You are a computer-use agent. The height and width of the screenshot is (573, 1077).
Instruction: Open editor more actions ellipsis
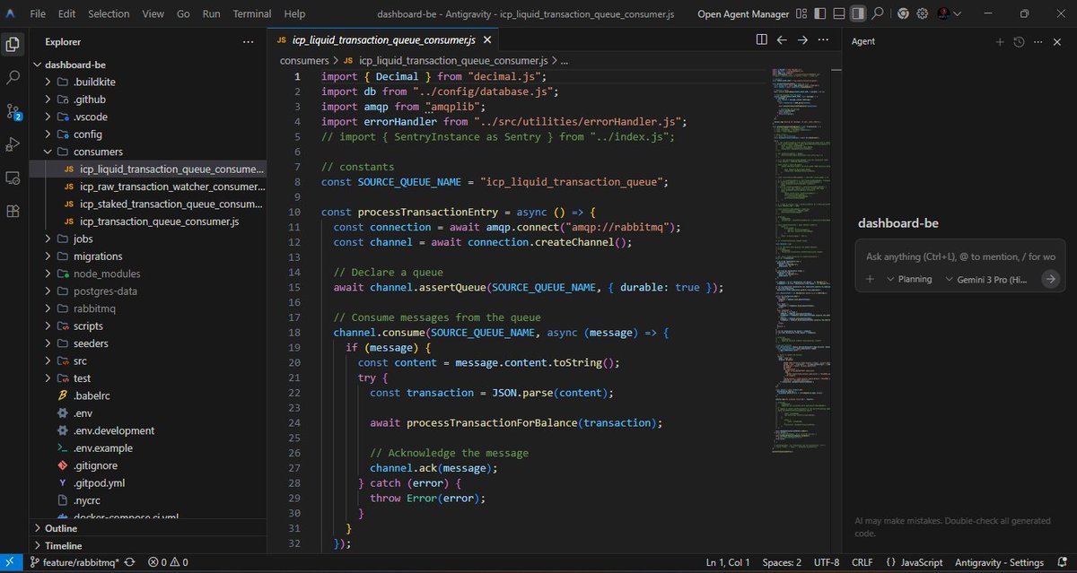coord(824,40)
